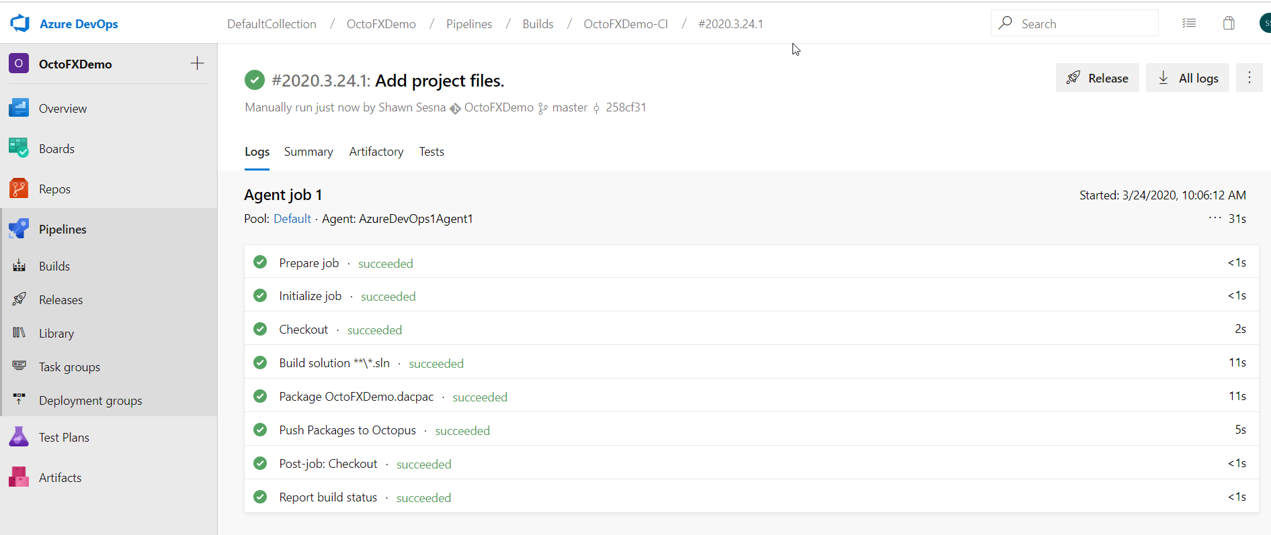This screenshot has width=1271, height=535.
Task: Open the Boards section icon
Action: point(19,148)
